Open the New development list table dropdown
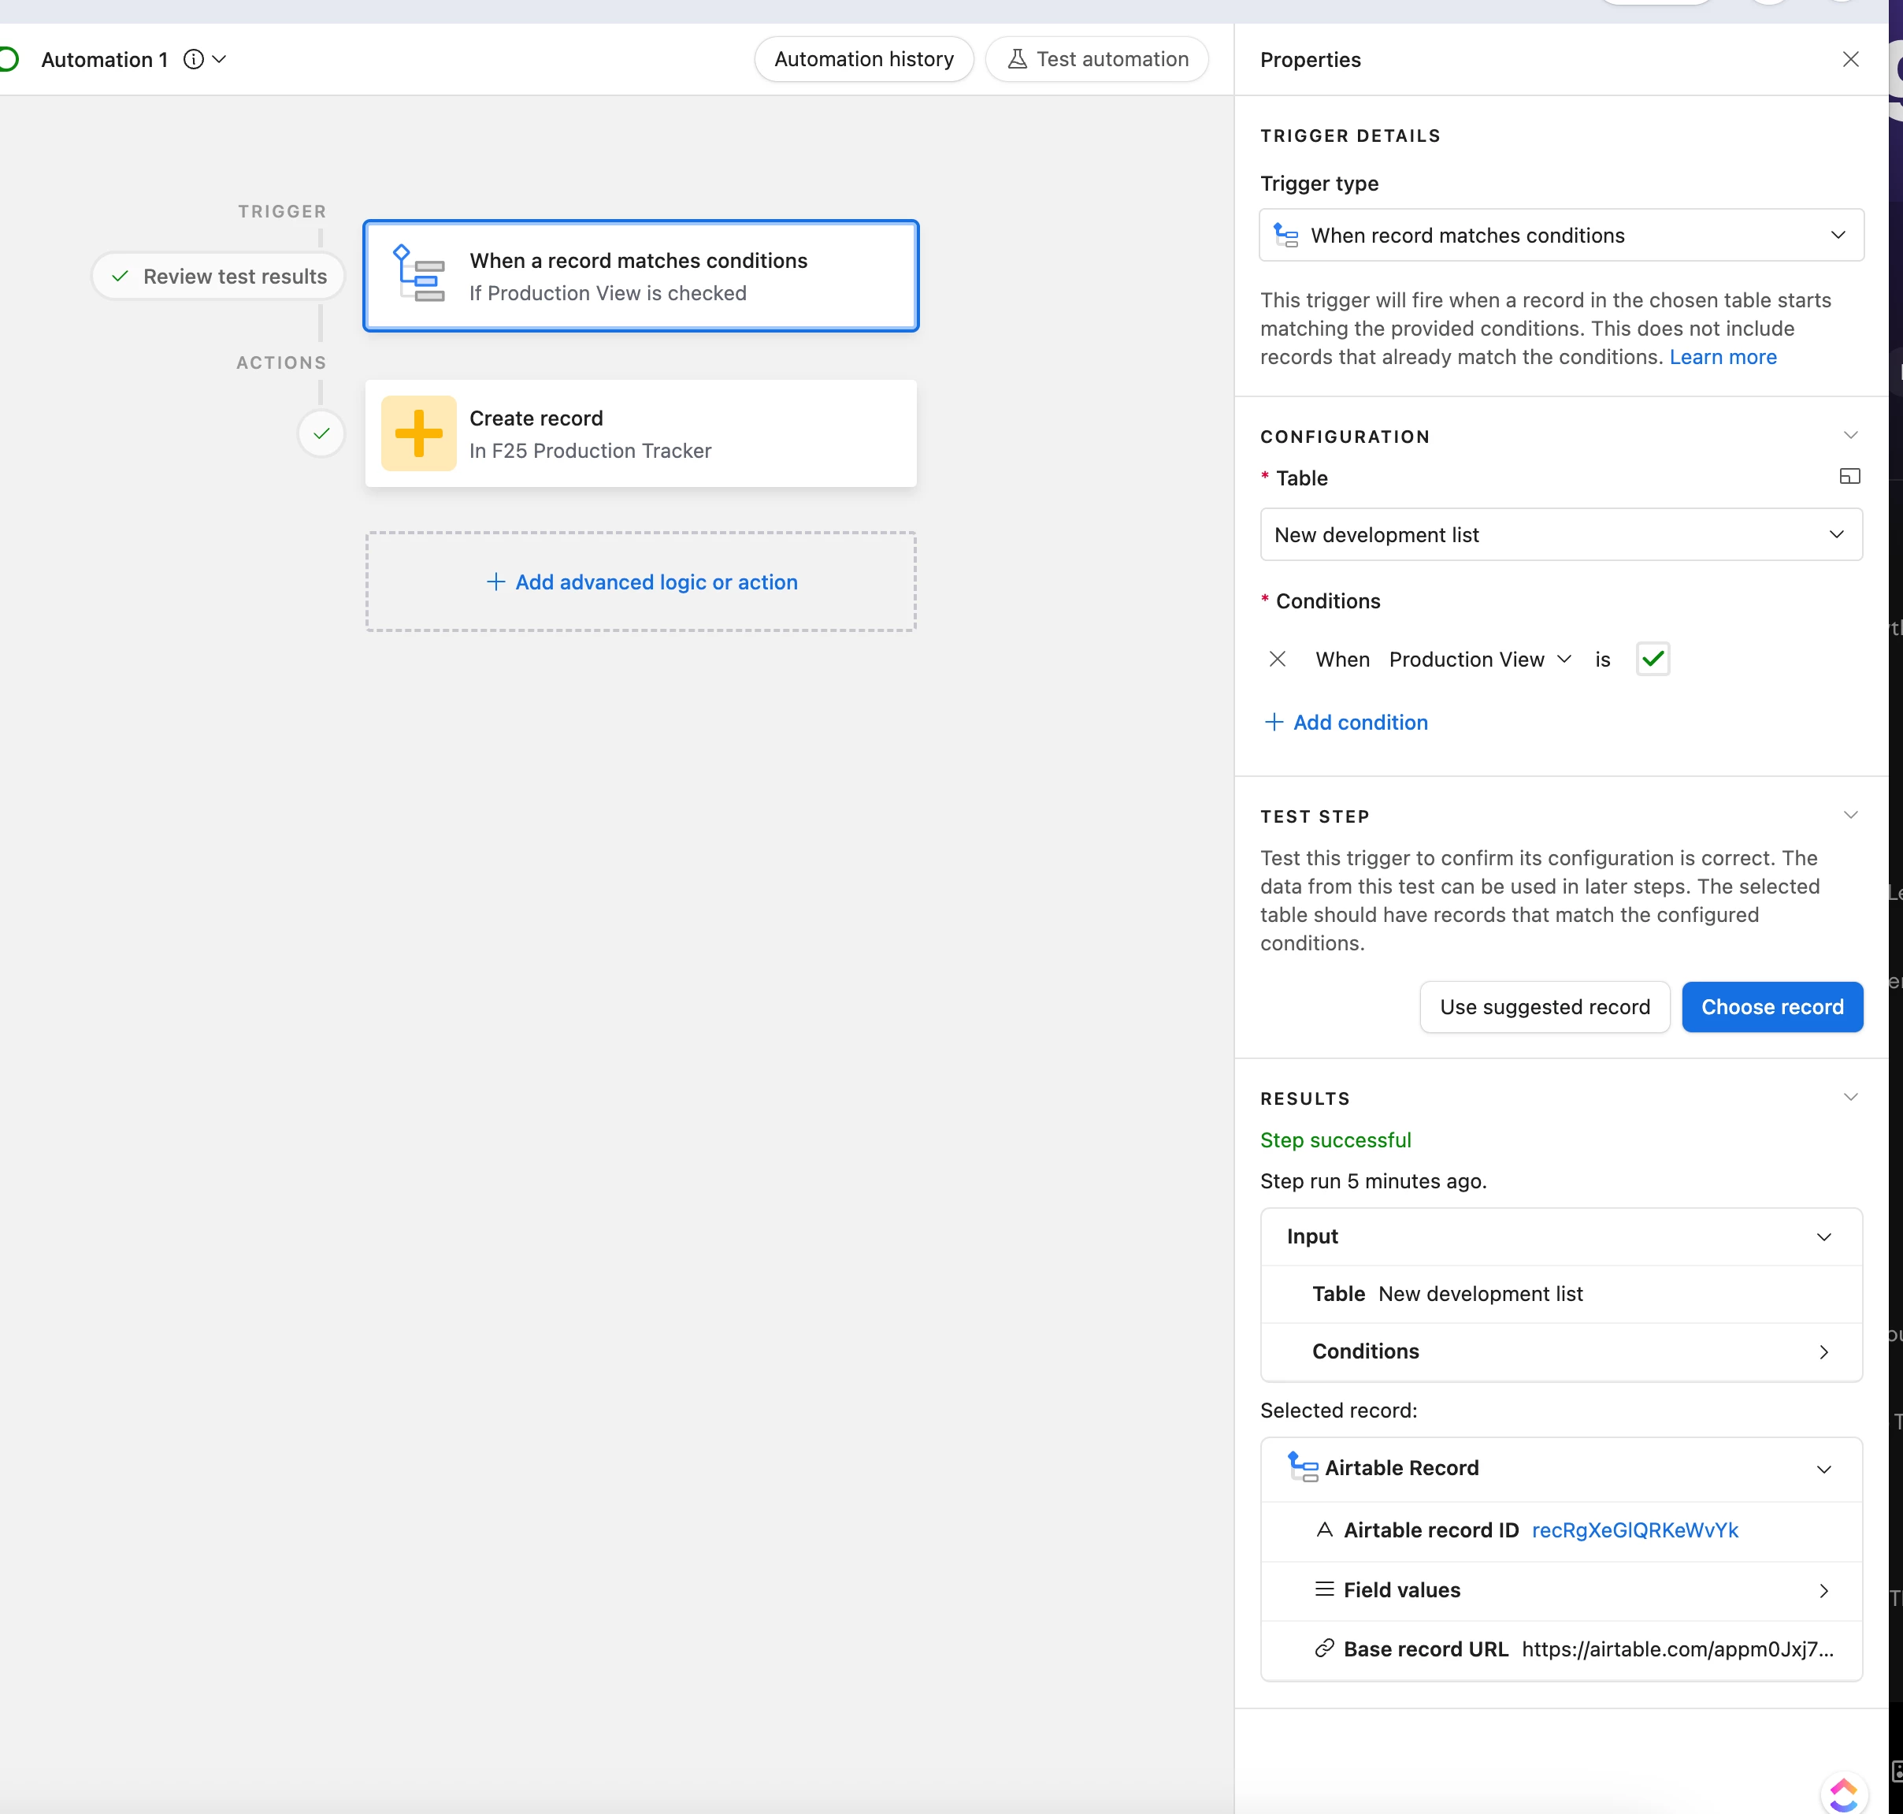This screenshot has height=1814, width=1903. click(x=1560, y=535)
